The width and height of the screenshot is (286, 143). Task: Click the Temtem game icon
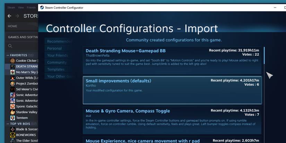[x=12, y=118]
